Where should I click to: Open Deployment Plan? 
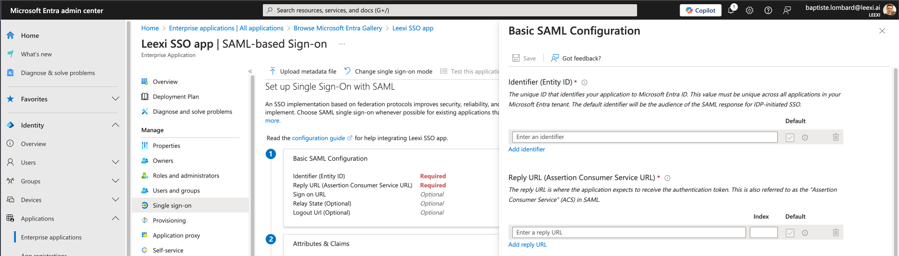pos(176,97)
